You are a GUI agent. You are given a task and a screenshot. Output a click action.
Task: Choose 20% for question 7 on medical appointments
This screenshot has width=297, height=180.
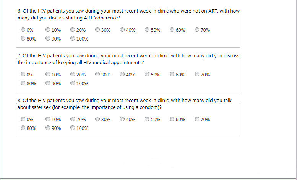[73, 75]
